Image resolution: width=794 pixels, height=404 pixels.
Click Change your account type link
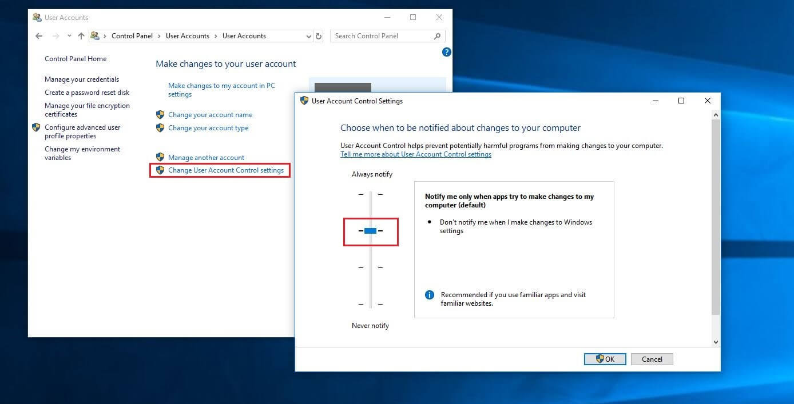(x=208, y=128)
